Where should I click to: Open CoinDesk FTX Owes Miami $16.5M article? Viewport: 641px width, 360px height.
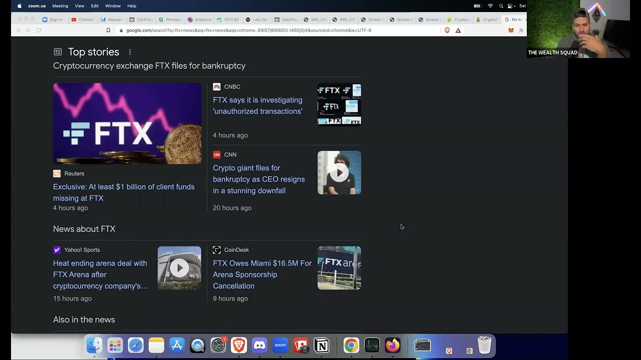coord(262,274)
